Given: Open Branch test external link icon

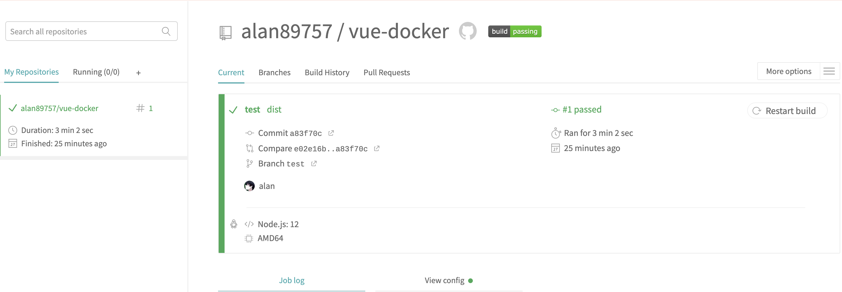Looking at the screenshot, I should tap(314, 163).
